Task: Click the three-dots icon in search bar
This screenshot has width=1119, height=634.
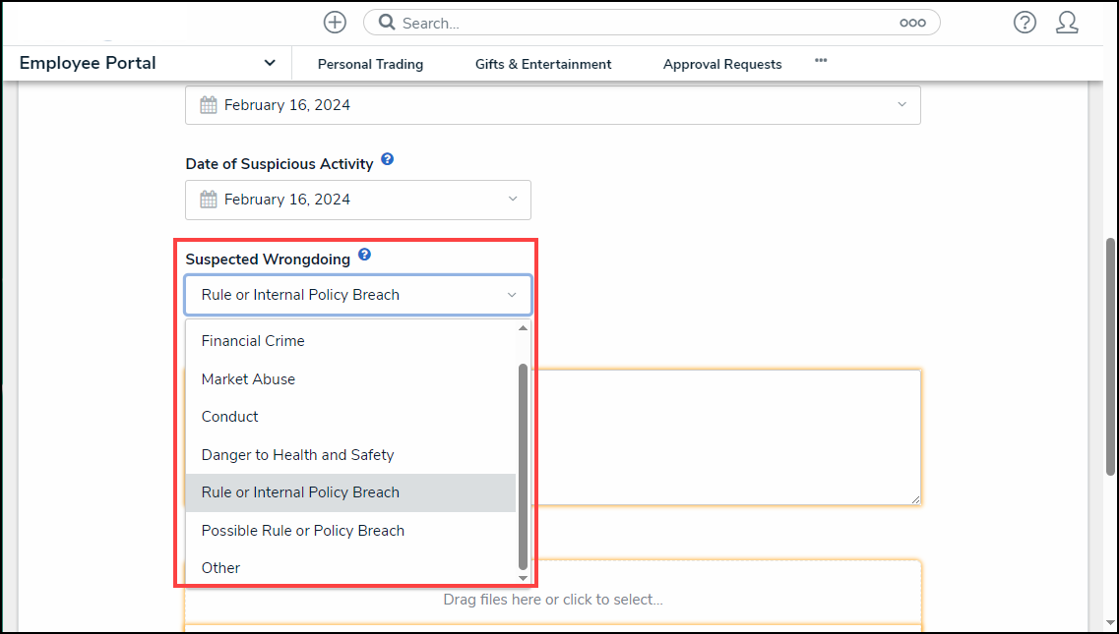Action: pos(912,23)
